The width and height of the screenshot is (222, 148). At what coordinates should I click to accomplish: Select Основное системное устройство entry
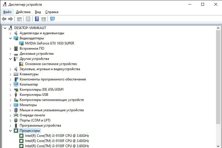click(51, 64)
